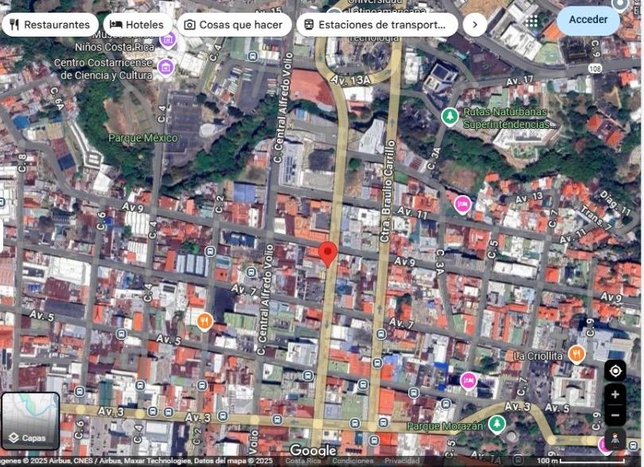Select the Street View Pegman icon
644x467 pixels.
point(615,439)
